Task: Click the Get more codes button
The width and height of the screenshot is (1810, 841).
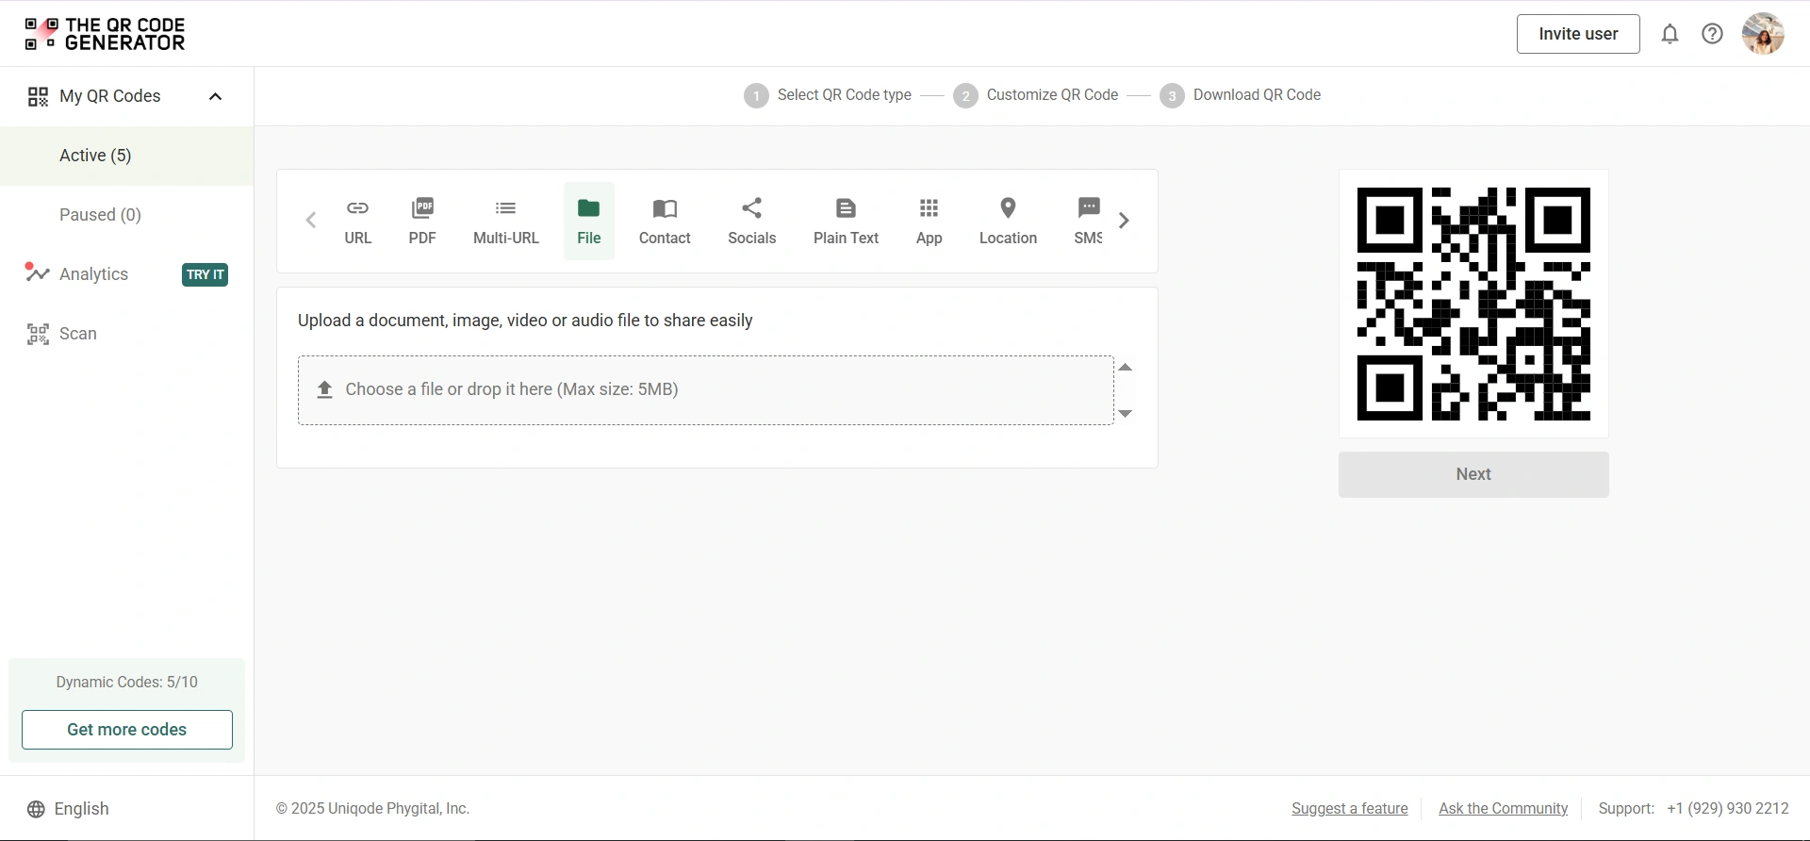Action: [x=127, y=730]
